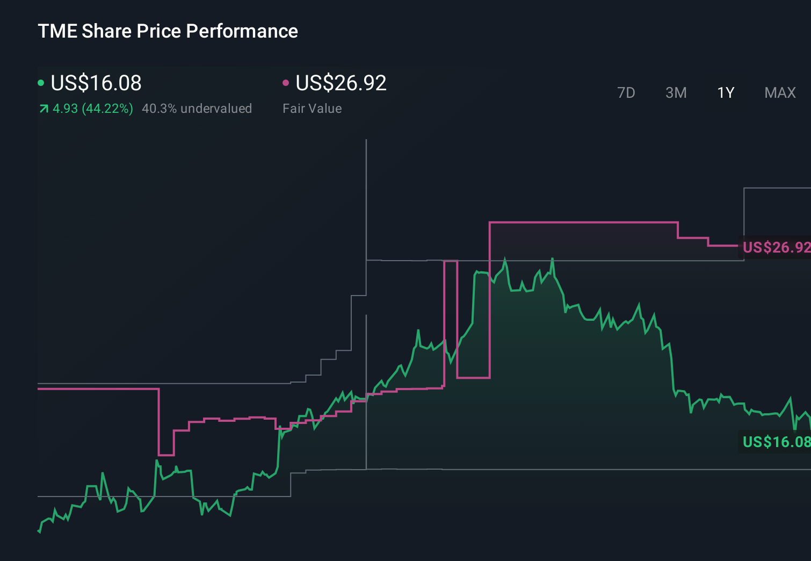Viewport: 811px width, 561px height.
Task: Select the green share price legend dot
Action: coord(41,82)
